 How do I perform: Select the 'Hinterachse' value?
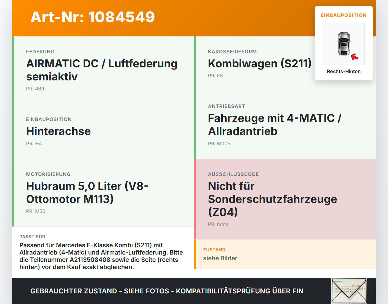tap(59, 131)
